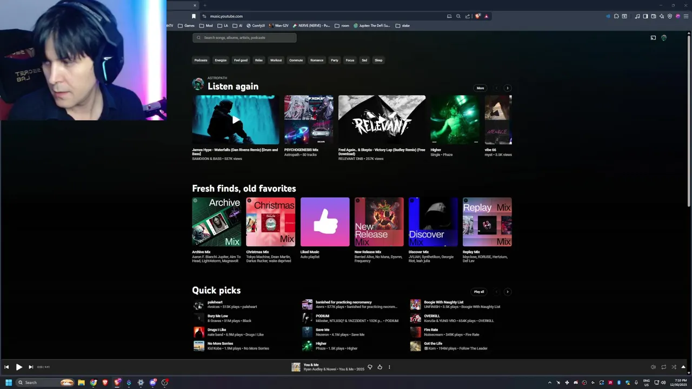Open the New Release Mix card
Image resolution: width=692 pixels, height=389 pixels.
[379, 222]
